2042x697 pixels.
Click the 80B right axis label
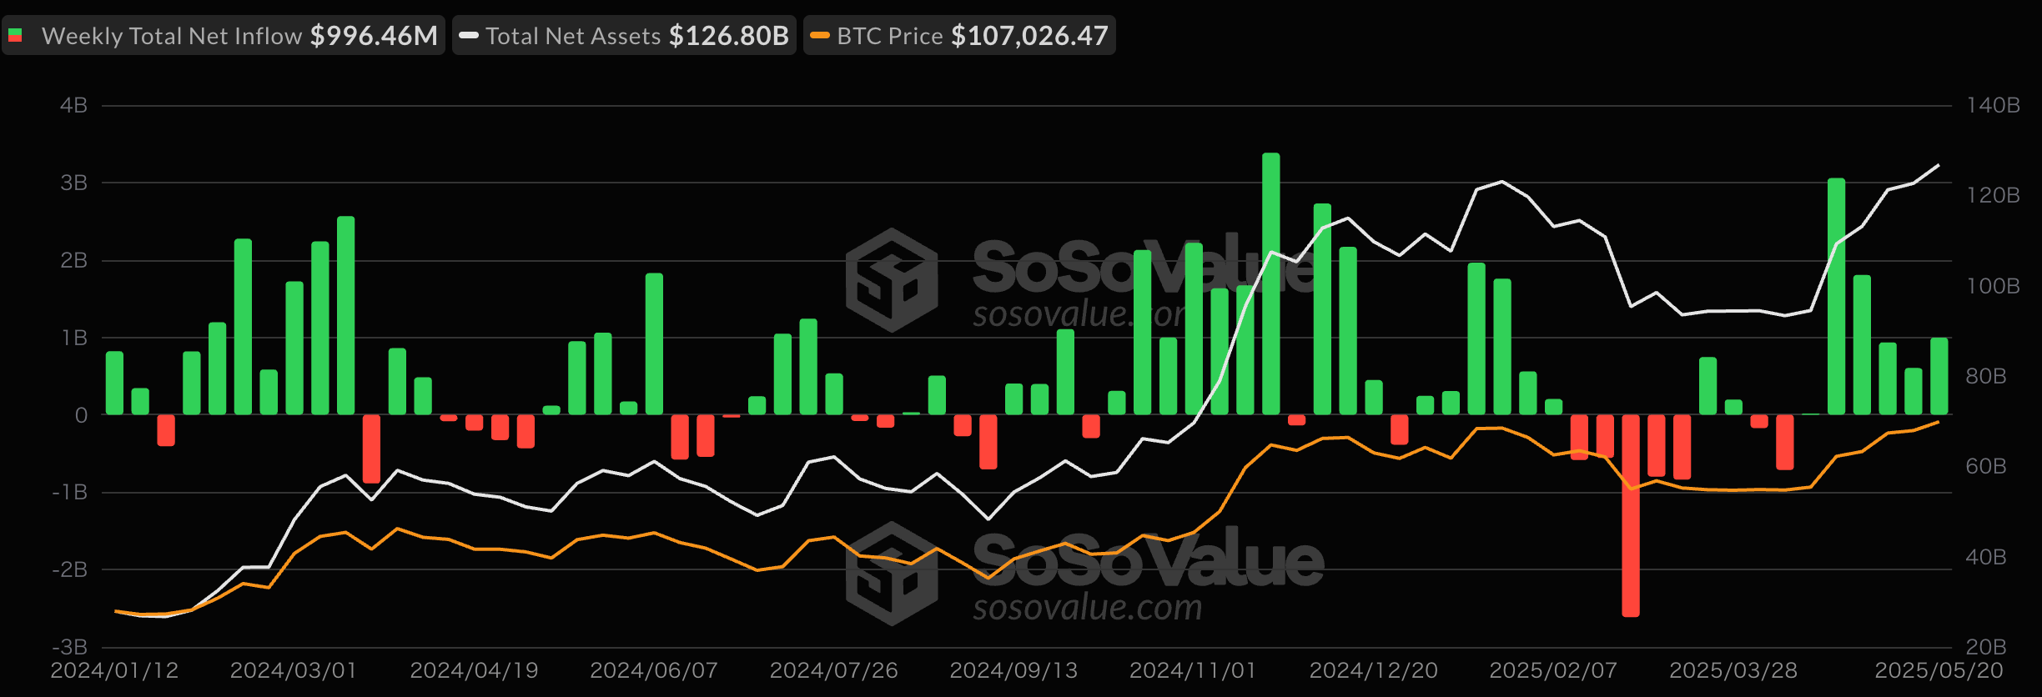pyautogui.click(x=1986, y=376)
